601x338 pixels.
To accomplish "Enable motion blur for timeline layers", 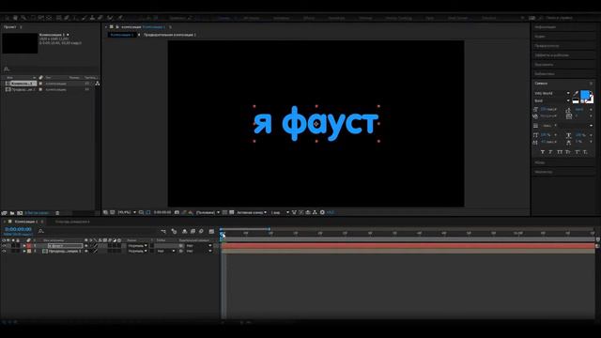I will (x=201, y=232).
